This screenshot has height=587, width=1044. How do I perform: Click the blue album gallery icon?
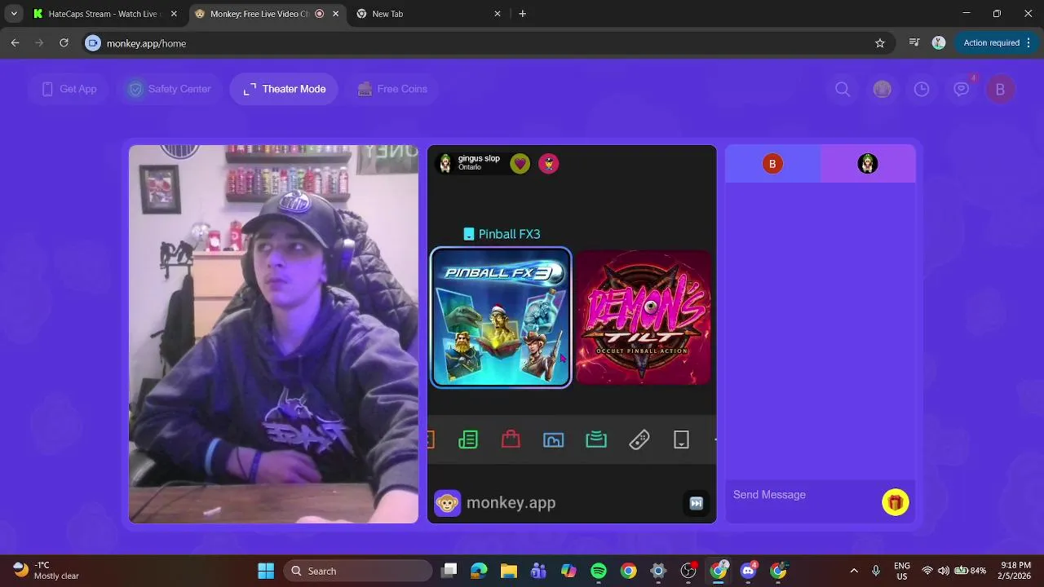[x=554, y=440]
